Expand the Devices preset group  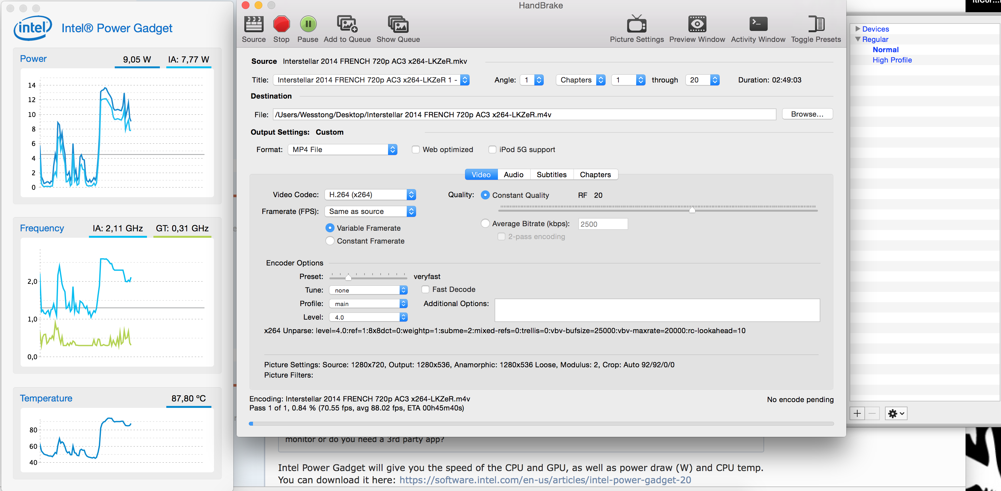858,29
